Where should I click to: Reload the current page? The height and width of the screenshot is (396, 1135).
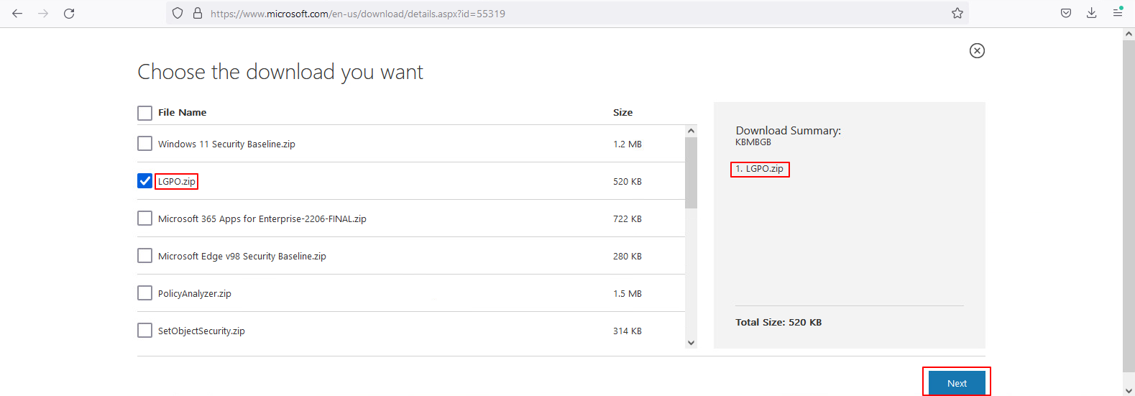[69, 14]
